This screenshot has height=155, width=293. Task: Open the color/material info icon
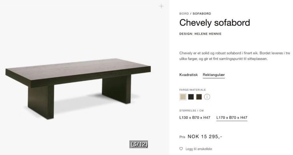tap(207, 97)
